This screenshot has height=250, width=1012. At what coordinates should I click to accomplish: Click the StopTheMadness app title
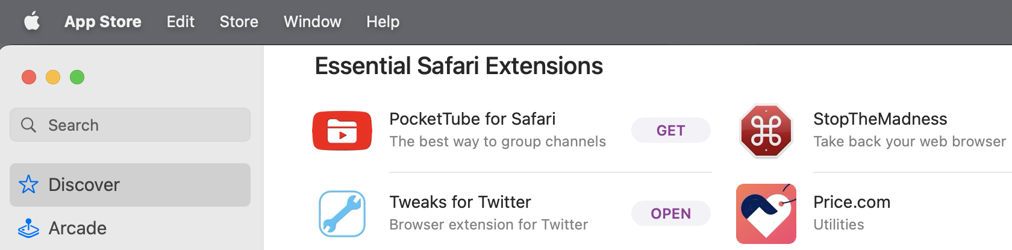[x=880, y=119]
